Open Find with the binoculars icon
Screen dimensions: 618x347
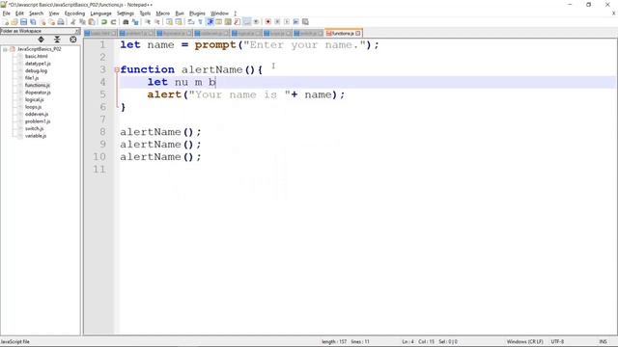tap(126, 22)
